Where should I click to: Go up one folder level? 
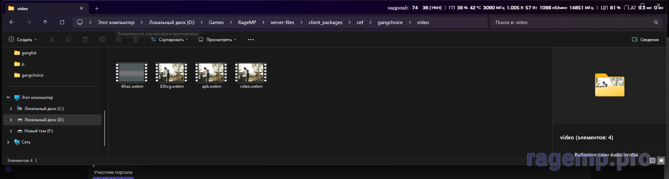pos(45,22)
